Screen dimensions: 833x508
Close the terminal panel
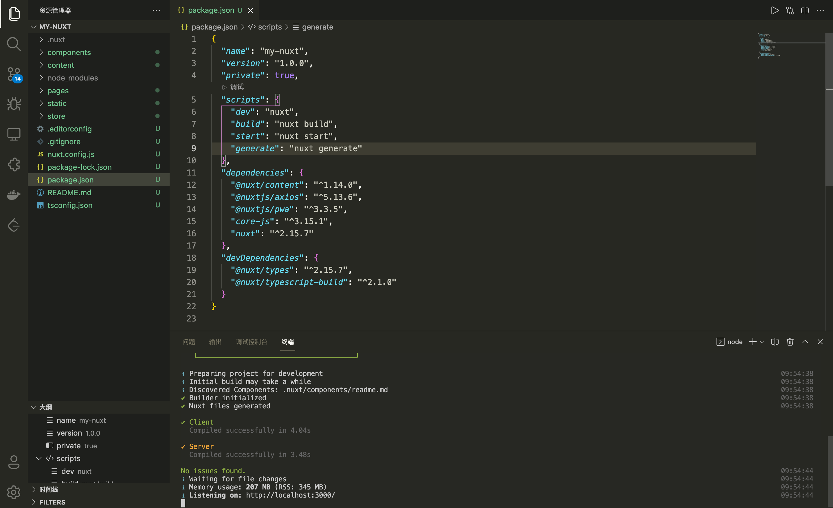pos(820,341)
